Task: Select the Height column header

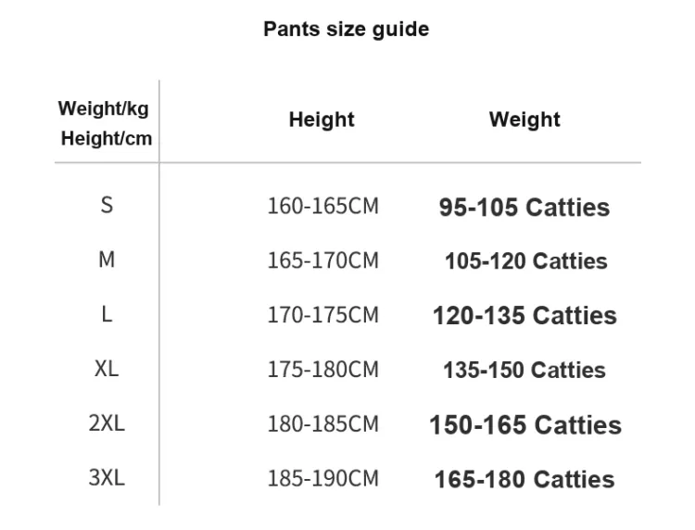Action: click(322, 120)
